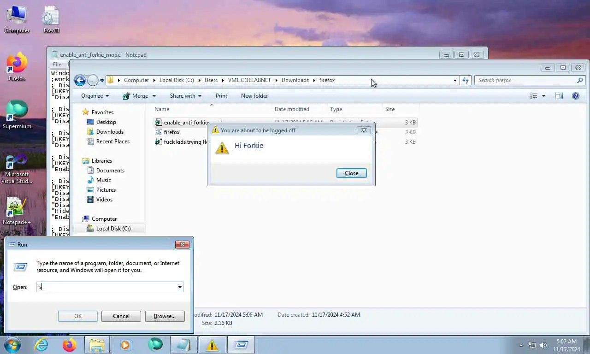Click the Users breadcrumb in address bar
This screenshot has height=354, width=590.
pos(211,80)
